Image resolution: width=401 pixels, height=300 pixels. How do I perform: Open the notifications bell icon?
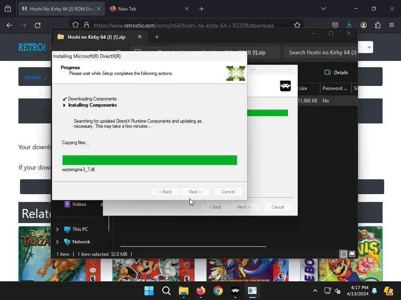click(x=374, y=291)
